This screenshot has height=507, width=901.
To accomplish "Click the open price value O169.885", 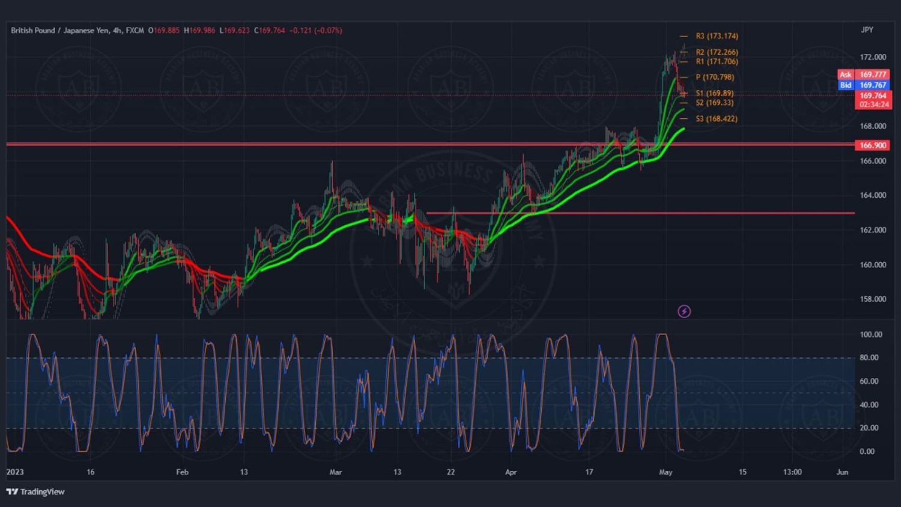I will (164, 30).
